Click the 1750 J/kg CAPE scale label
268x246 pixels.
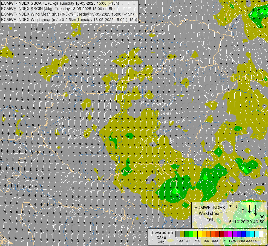pos(232,241)
